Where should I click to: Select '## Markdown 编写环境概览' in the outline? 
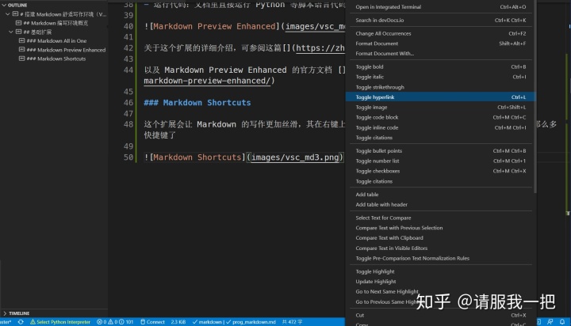pyautogui.click(x=56, y=23)
